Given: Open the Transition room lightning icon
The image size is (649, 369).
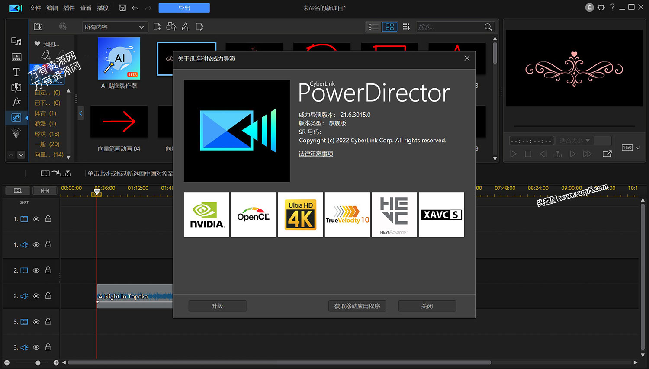Looking at the screenshot, I should pyautogui.click(x=16, y=87).
